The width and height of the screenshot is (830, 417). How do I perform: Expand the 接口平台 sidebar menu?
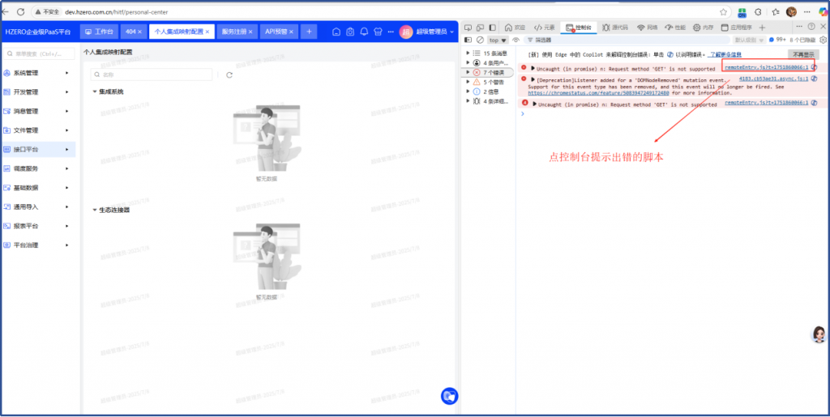(x=38, y=149)
